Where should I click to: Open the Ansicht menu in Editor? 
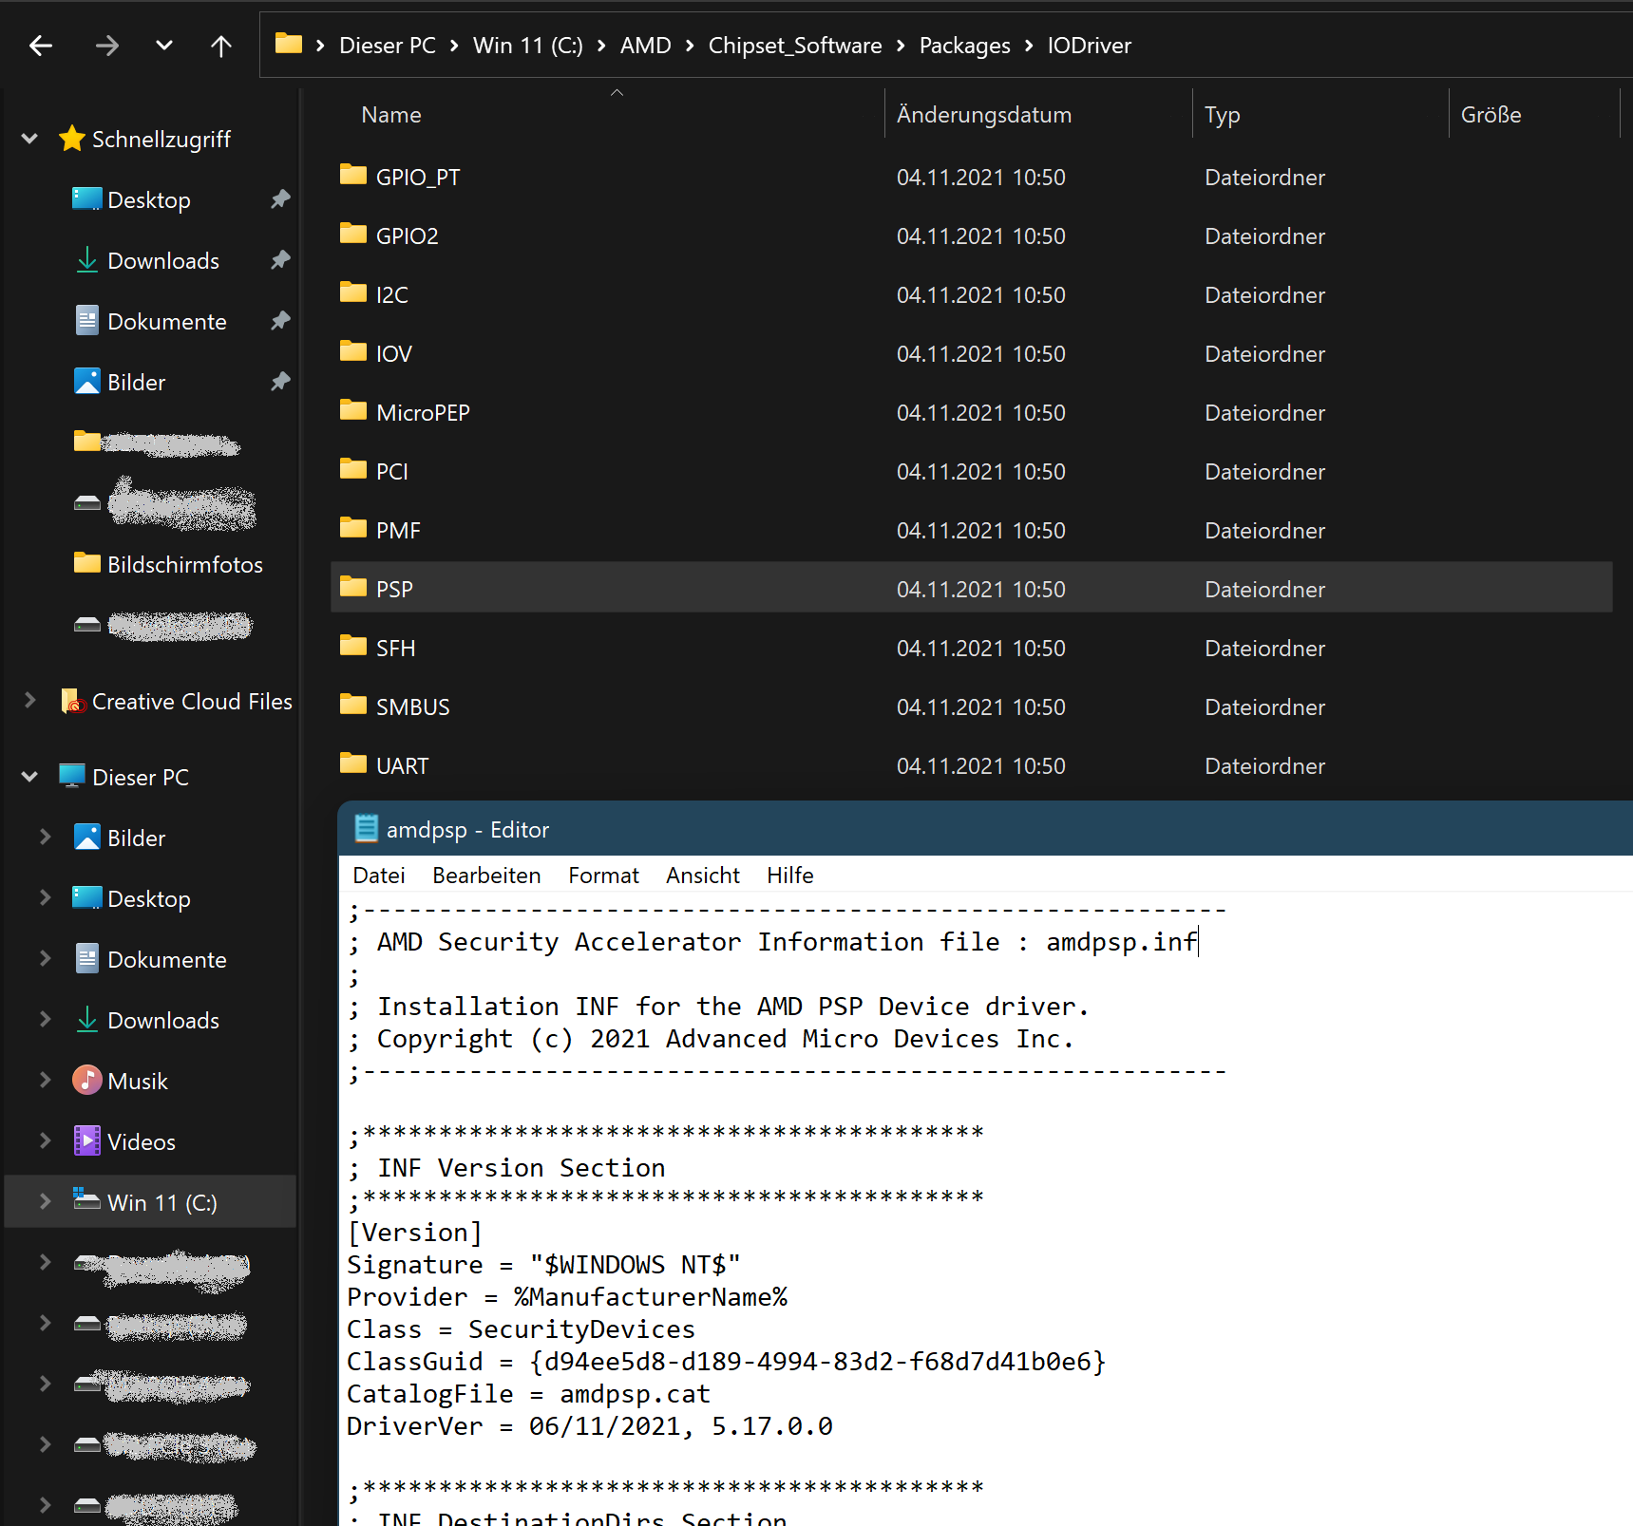coord(703,876)
